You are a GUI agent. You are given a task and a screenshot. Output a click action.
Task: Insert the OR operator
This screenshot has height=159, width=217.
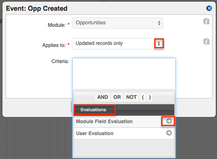coord(117,97)
